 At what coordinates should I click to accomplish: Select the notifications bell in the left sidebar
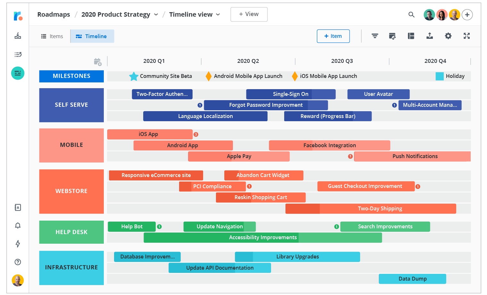18,225
